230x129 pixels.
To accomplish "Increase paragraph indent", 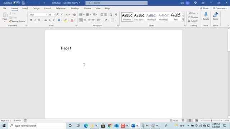I will click(106, 14).
